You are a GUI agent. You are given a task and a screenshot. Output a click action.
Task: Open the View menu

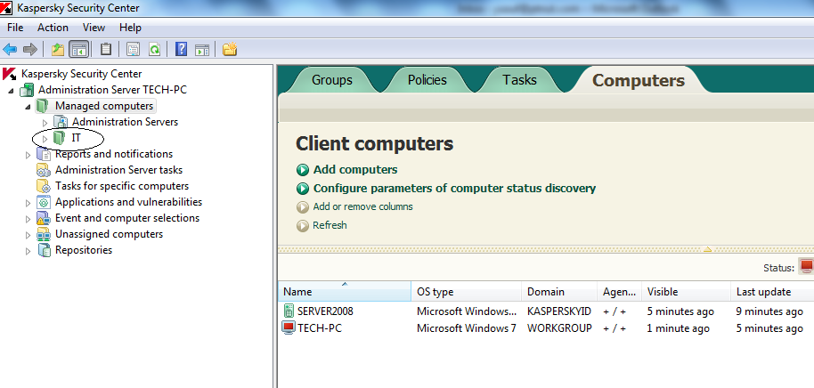click(x=94, y=28)
